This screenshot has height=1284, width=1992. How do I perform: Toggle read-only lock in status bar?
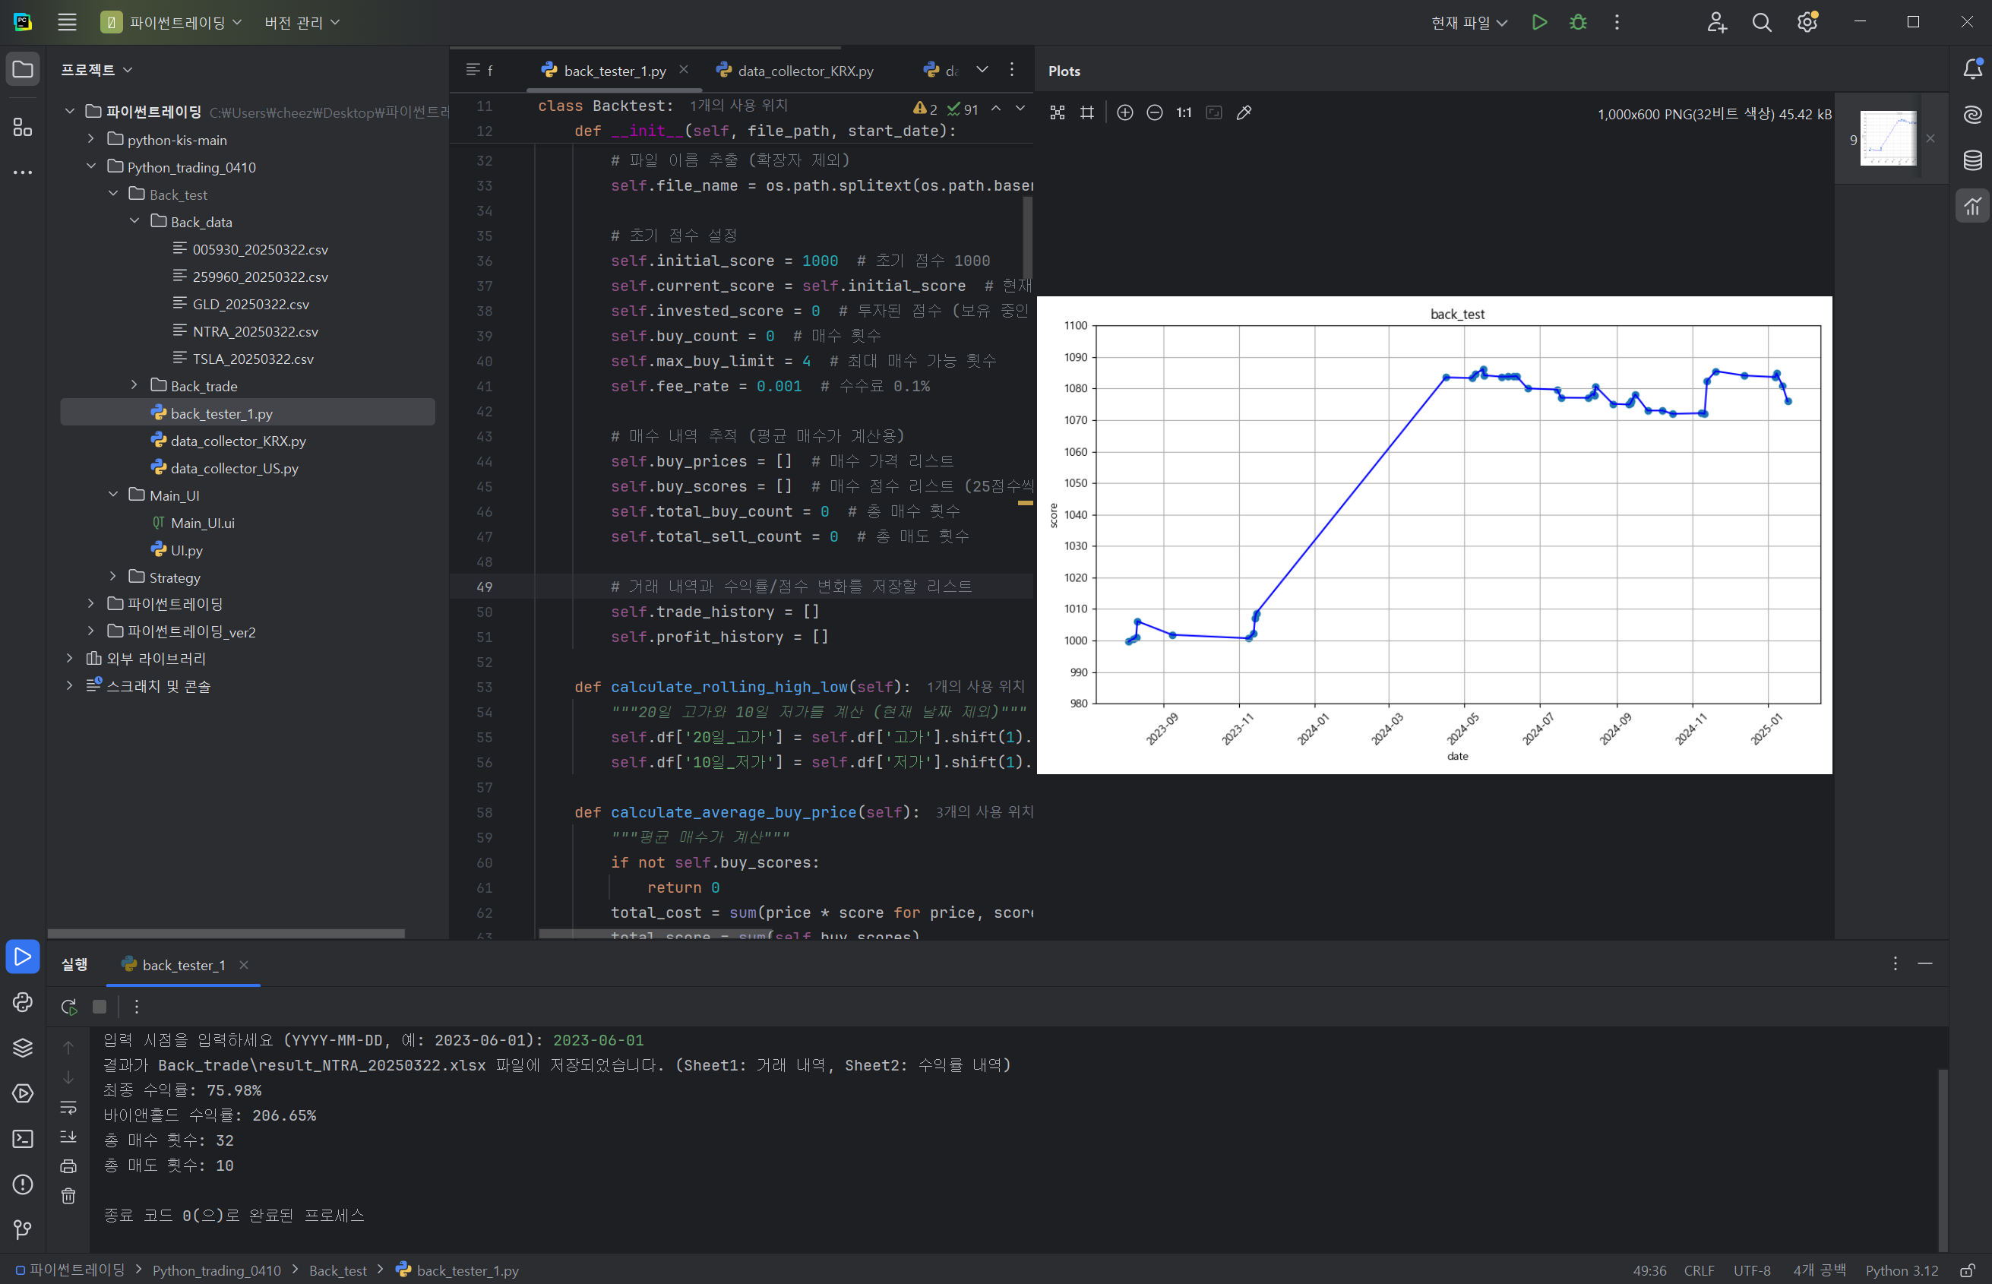tap(1967, 1270)
